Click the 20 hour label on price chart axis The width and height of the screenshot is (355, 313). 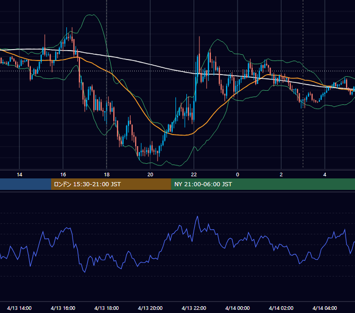pos(150,175)
